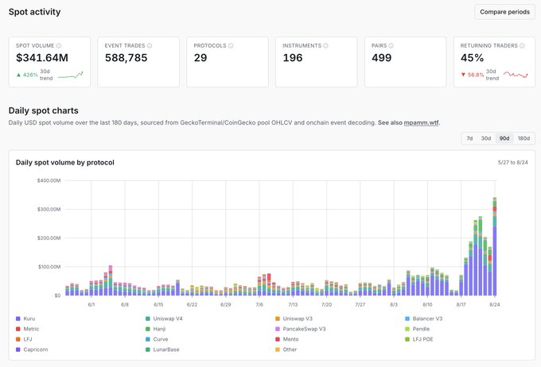
Task: Open info icon next to Spot Volume
Action: tap(59, 45)
